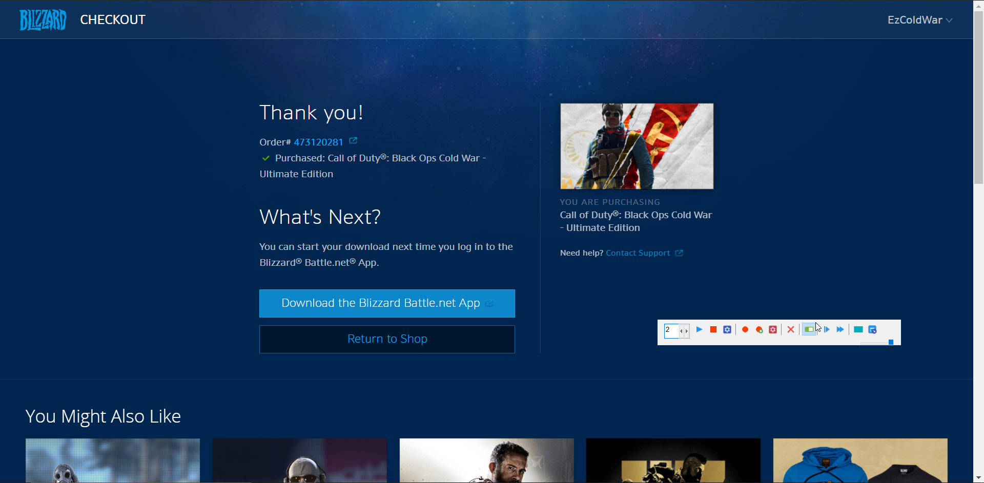Click the Black Ops Cold War cover image
The height and width of the screenshot is (483, 984).
[x=637, y=146]
